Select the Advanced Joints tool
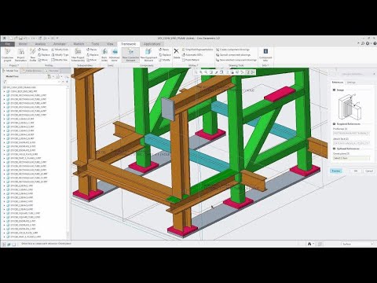This screenshot has height=283, width=377. pyautogui.click(x=115, y=55)
